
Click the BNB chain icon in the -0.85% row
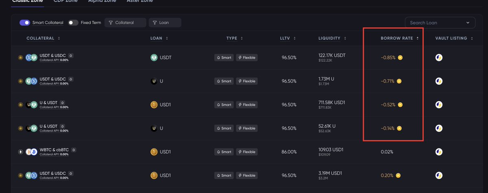point(21,58)
